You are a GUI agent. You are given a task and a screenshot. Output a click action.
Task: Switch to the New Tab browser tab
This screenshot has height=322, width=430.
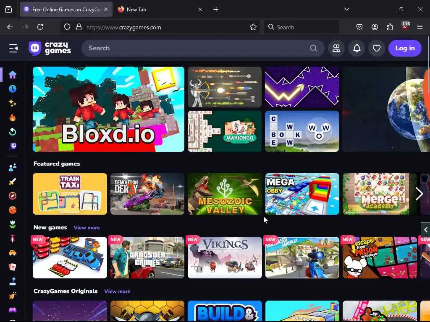pos(159,10)
